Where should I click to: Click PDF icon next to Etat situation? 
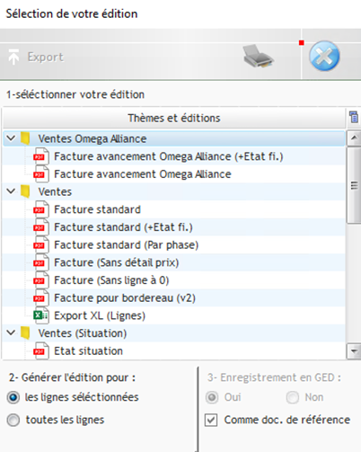pyautogui.click(x=41, y=350)
